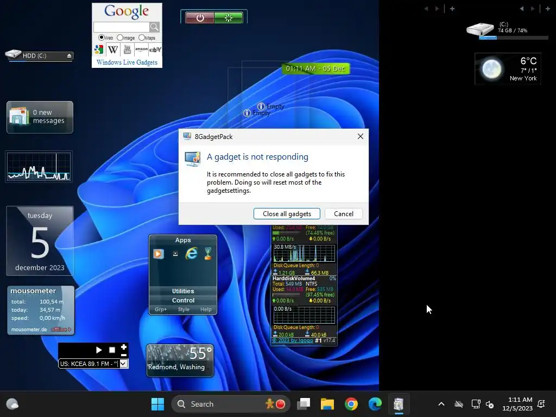
Task: Select the Maps radio option
Action: pos(142,37)
